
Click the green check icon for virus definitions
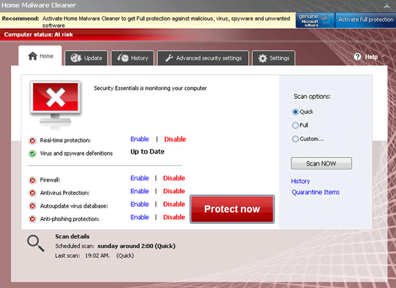[x=32, y=154]
